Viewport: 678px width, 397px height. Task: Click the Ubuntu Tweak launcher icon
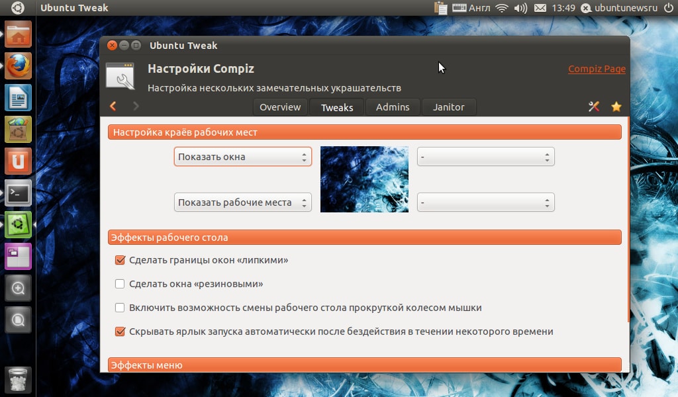pos(18,224)
